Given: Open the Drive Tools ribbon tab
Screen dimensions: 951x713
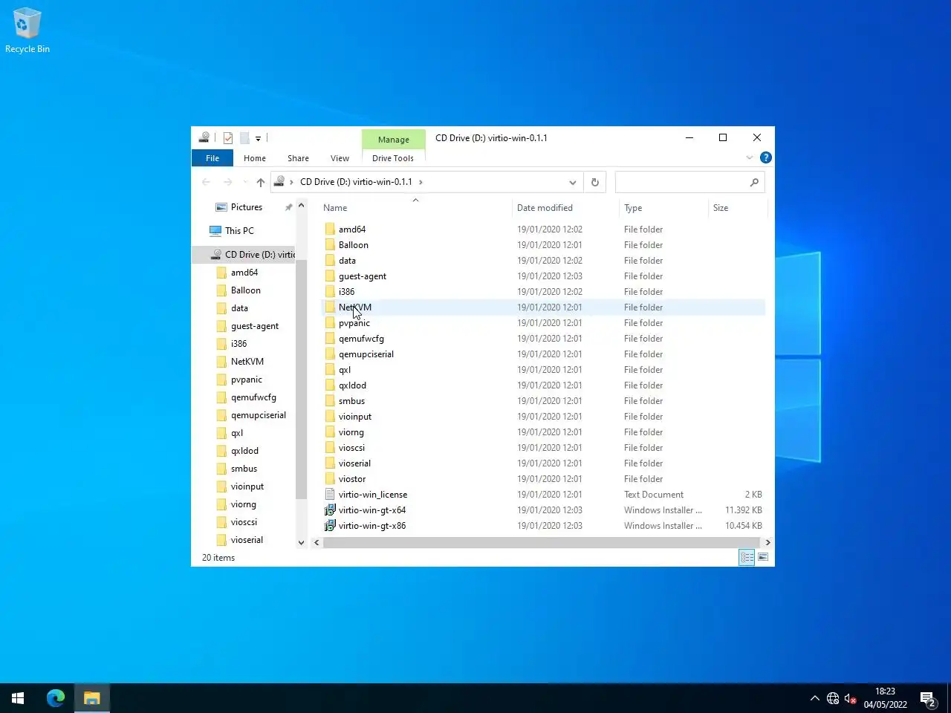Looking at the screenshot, I should coord(393,158).
